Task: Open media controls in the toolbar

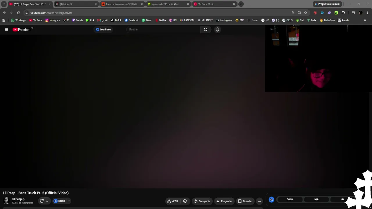Action: click(353, 13)
